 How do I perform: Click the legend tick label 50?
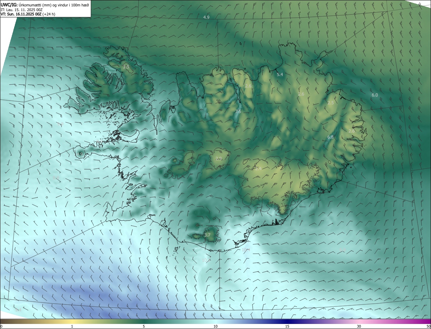click(x=428, y=326)
